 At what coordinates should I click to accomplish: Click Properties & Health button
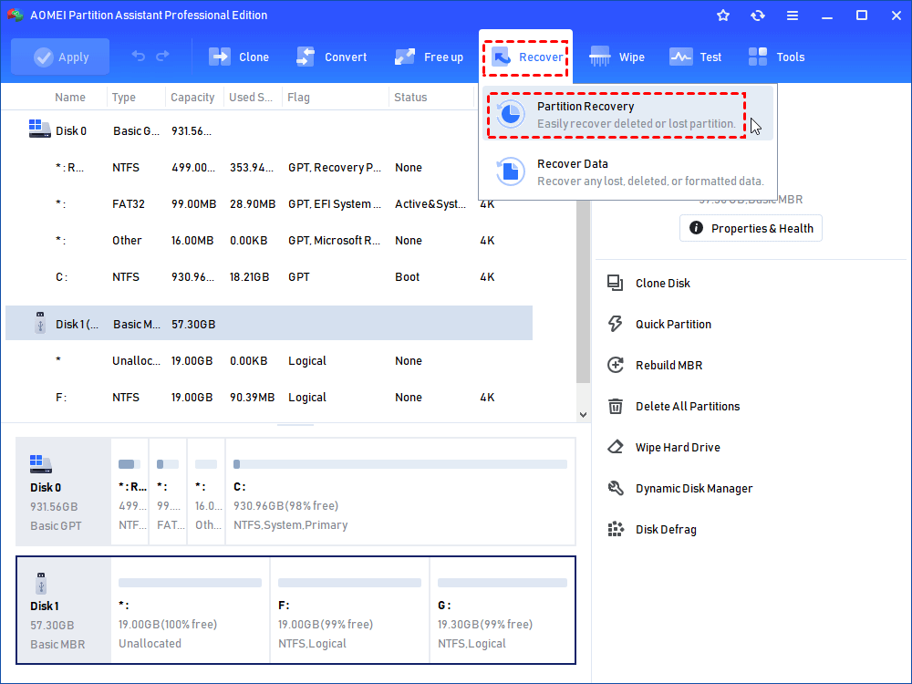(751, 228)
